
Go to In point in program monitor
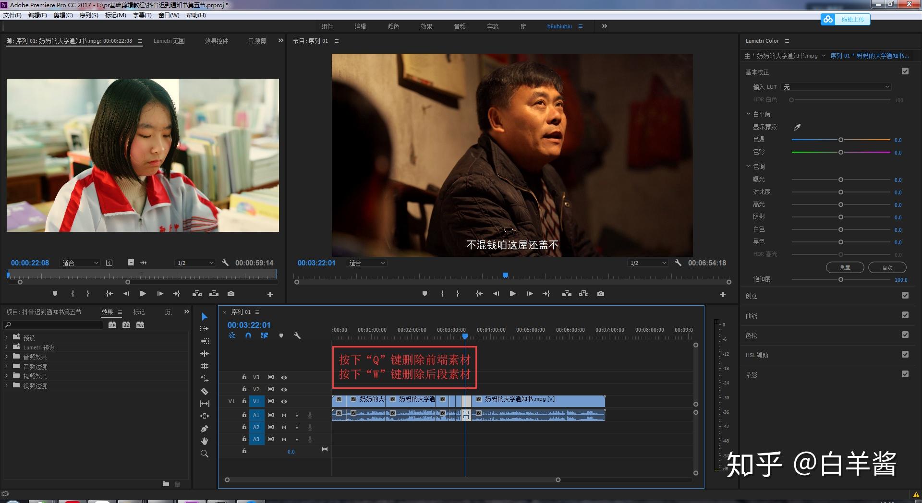pos(479,294)
